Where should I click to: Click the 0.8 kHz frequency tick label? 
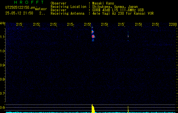pyautogui.click(x=2, y=79)
